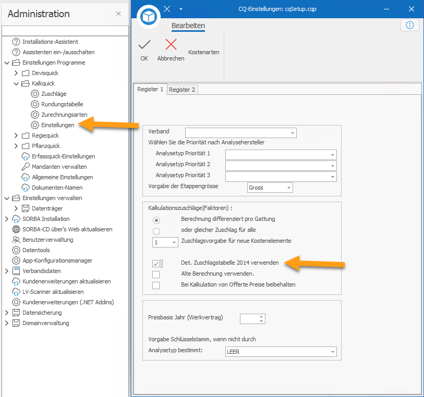Click the Kundenerweiterungen (.NET Addins) gear icon
This screenshot has height=397, width=424.
click(16, 302)
